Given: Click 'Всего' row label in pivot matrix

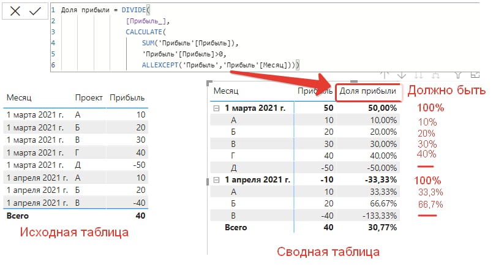Looking at the screenshot, I should coord(236,227).
